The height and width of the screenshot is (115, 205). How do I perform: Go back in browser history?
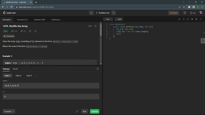(3, 7)
